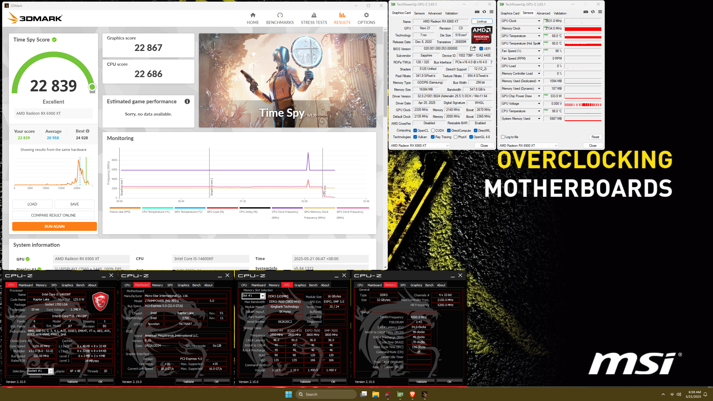
Task: Open the CPU-Z taskbar icon
Action: click(x=388, y=394)
